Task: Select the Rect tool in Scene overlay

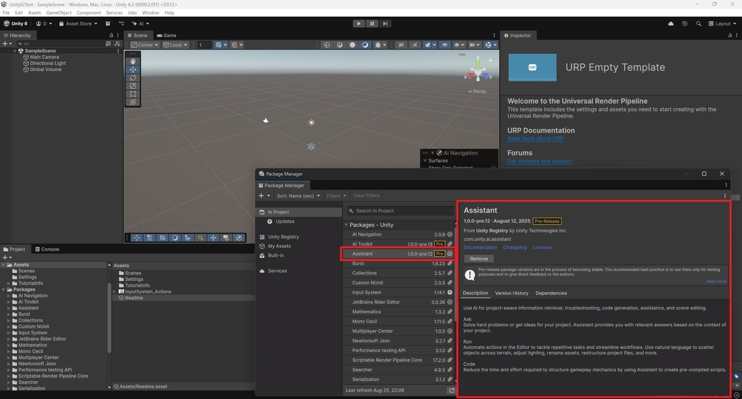Action: pyautogui.click(x=133, y=94)
